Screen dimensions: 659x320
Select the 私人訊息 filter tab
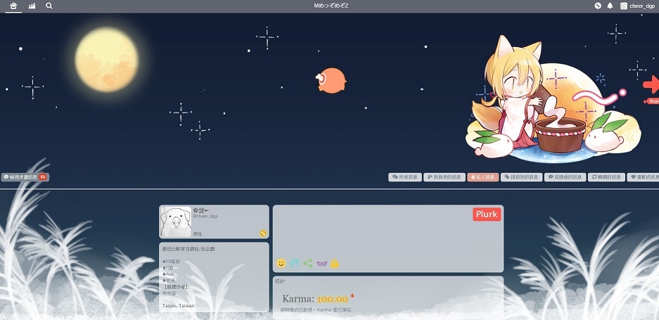(x=483, y=177)
